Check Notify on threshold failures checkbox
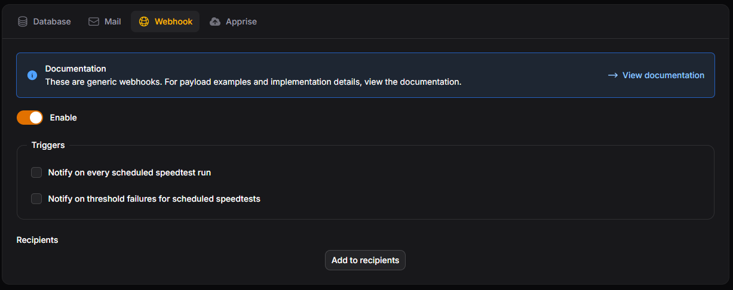This screenshot has width=733, height=290. (36, 199)
